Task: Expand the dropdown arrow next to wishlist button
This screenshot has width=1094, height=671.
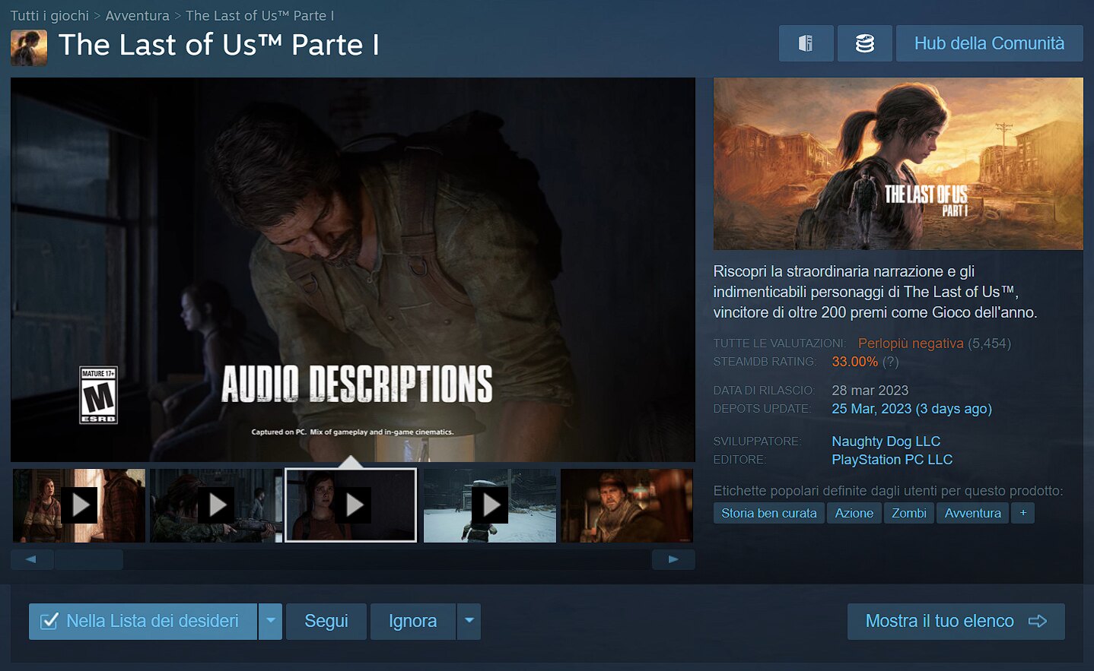Action: pyautogui.click(x=271, y=622)
